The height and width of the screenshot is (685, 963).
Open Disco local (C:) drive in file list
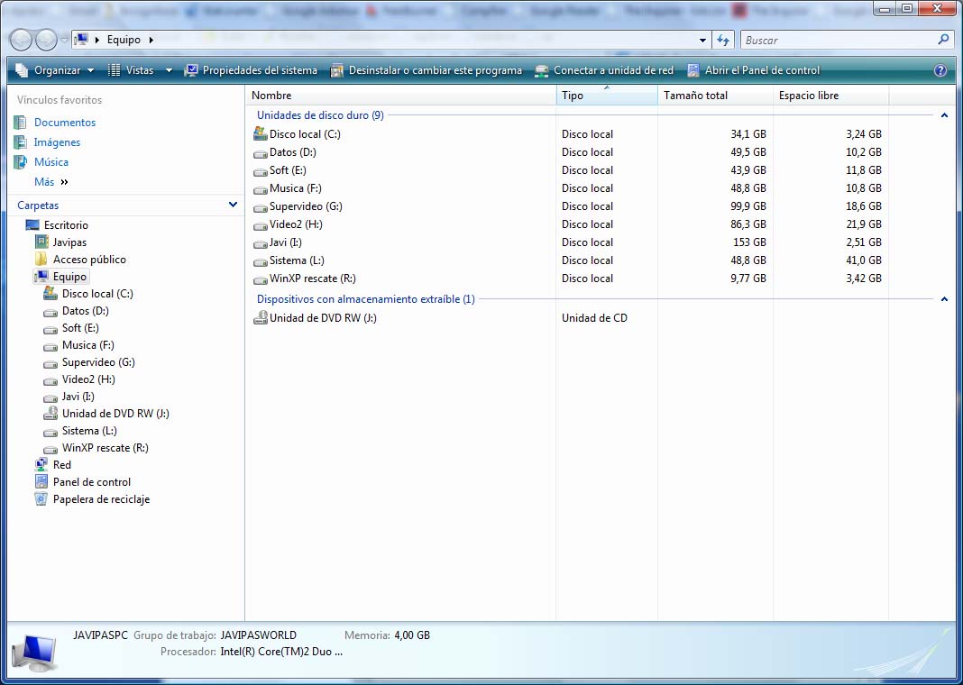tap(305, 134)
